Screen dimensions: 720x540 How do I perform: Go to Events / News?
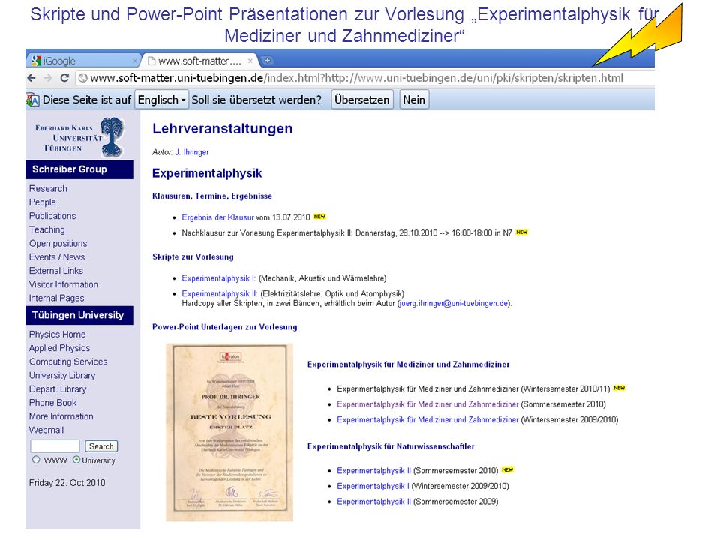(57, 257)
